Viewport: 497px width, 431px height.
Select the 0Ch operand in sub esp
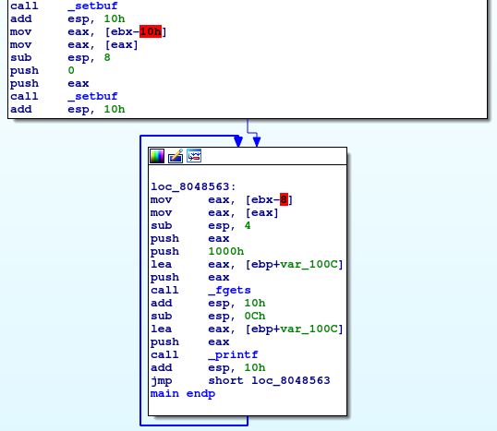pos(255,316)
